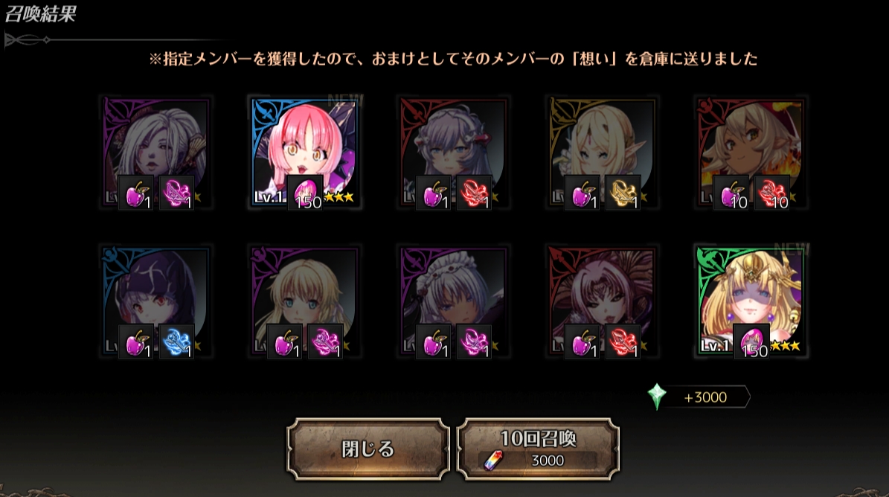Click the 召喚結果 title header
Image resolution: width=889 pixels, height=497 pixels.
pos(40,13)
